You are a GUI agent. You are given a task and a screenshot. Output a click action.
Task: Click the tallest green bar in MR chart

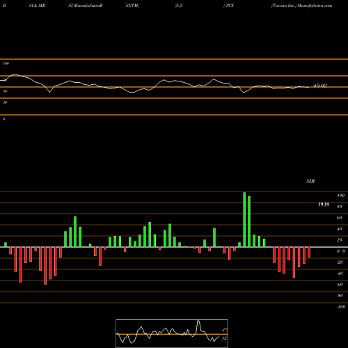[x=244, y=219]
